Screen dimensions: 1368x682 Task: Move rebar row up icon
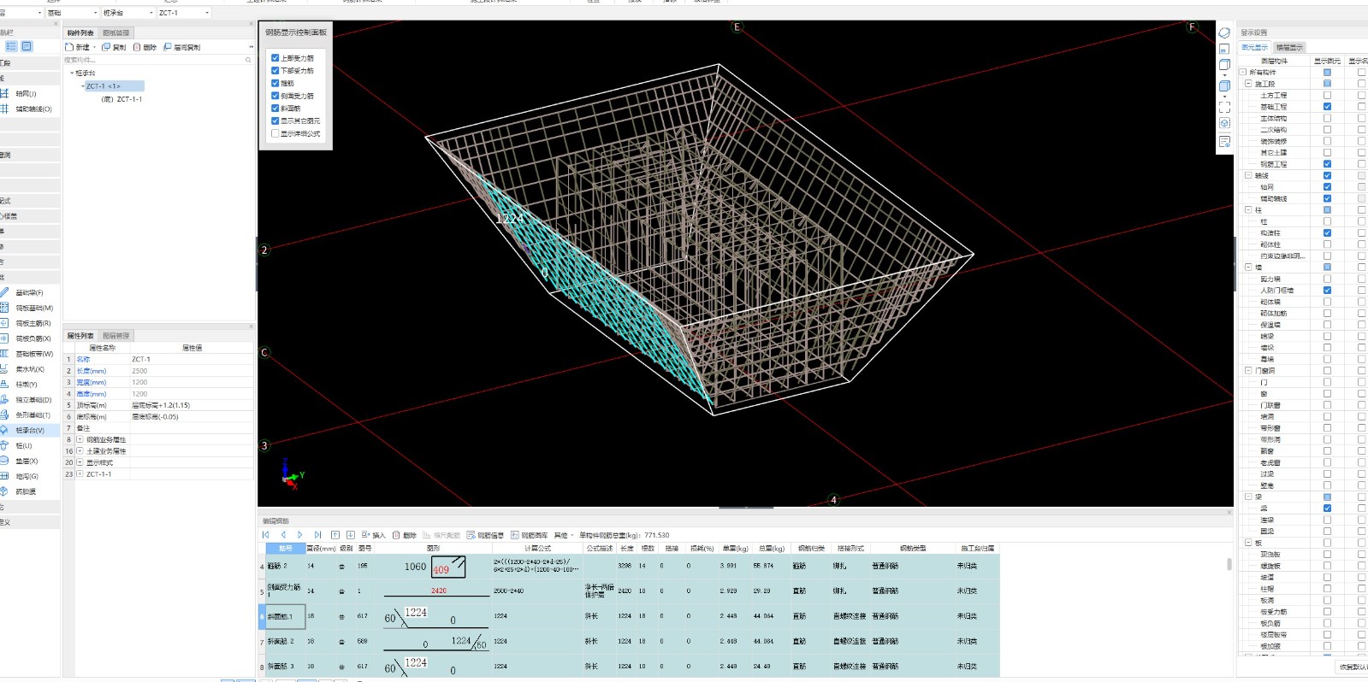pos(335,535)
